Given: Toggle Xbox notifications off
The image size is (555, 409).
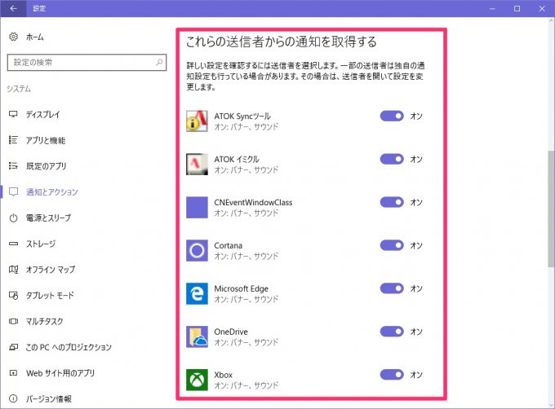Looking at the screenshot, I should (392, 375).
